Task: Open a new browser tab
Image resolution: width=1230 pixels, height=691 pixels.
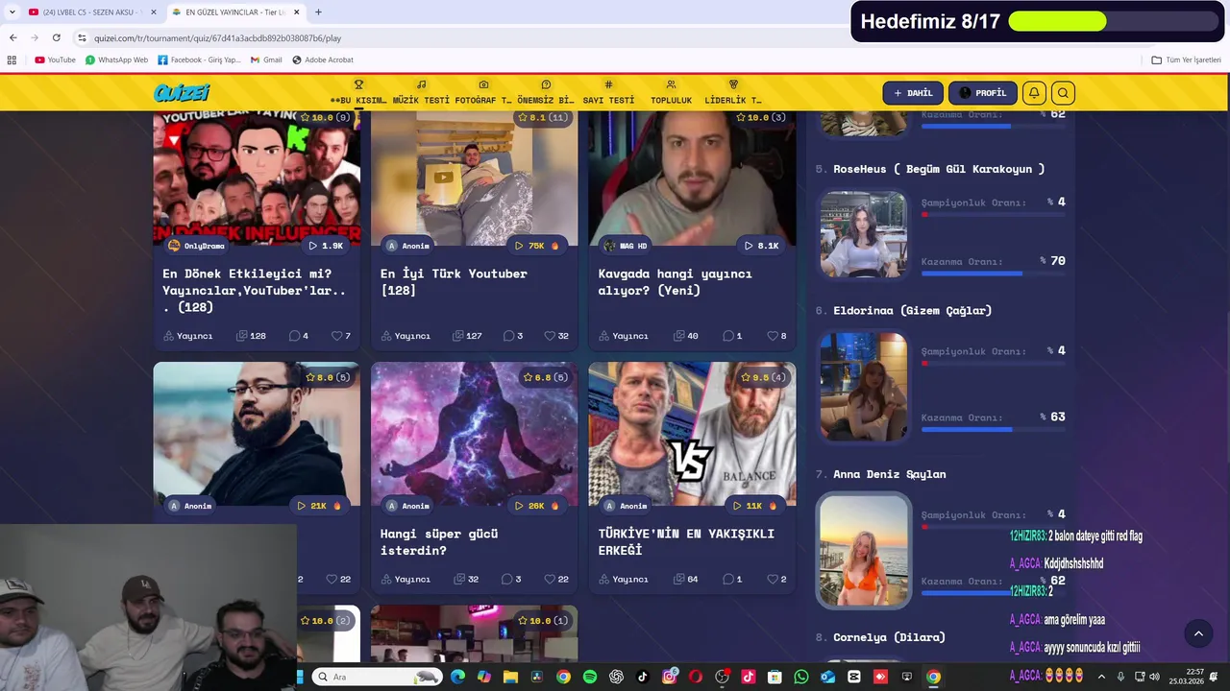Action: (318, 12)
